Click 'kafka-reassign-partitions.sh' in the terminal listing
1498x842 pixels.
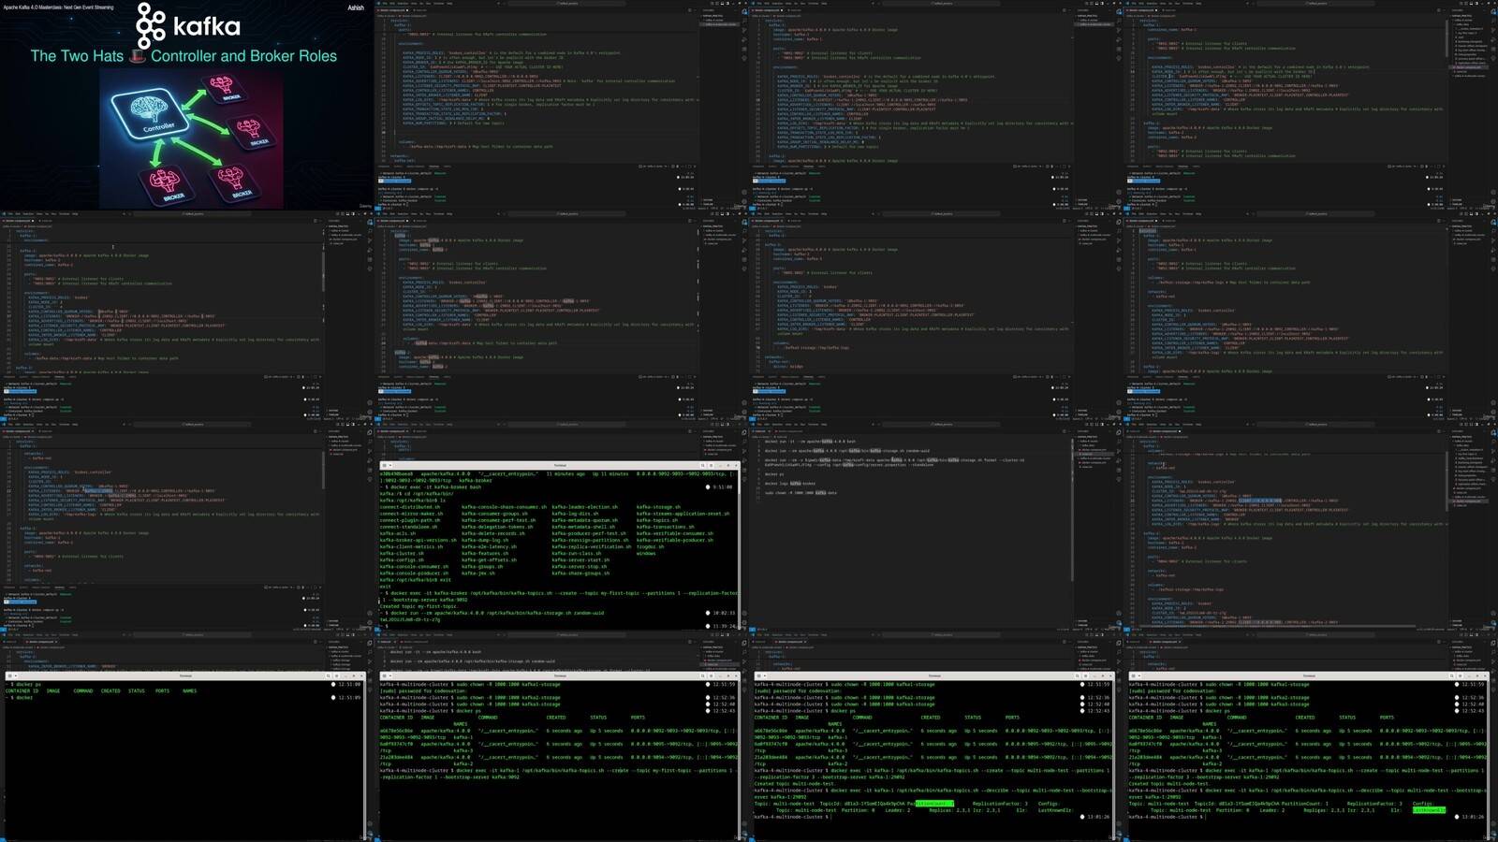pyautogui.click(x=590, y=540)
